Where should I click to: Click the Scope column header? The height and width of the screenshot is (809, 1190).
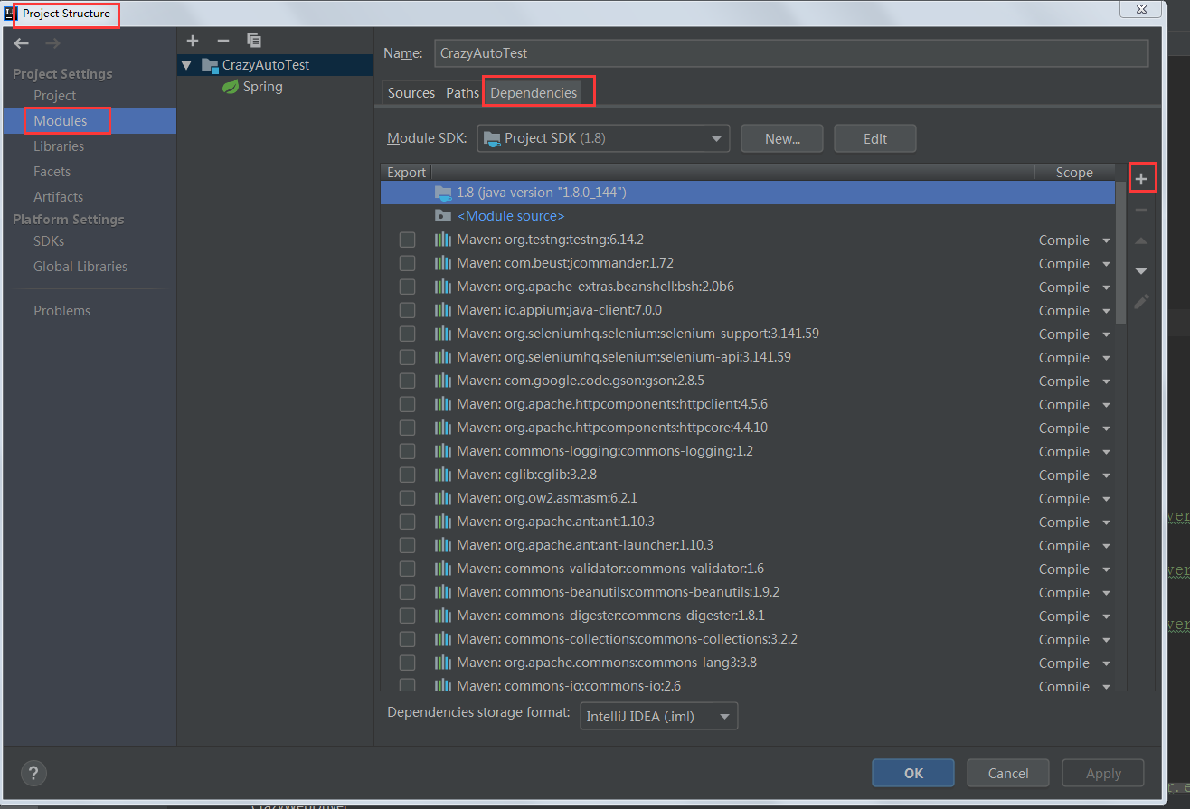pyautogui.click(x=1074, y=172)
